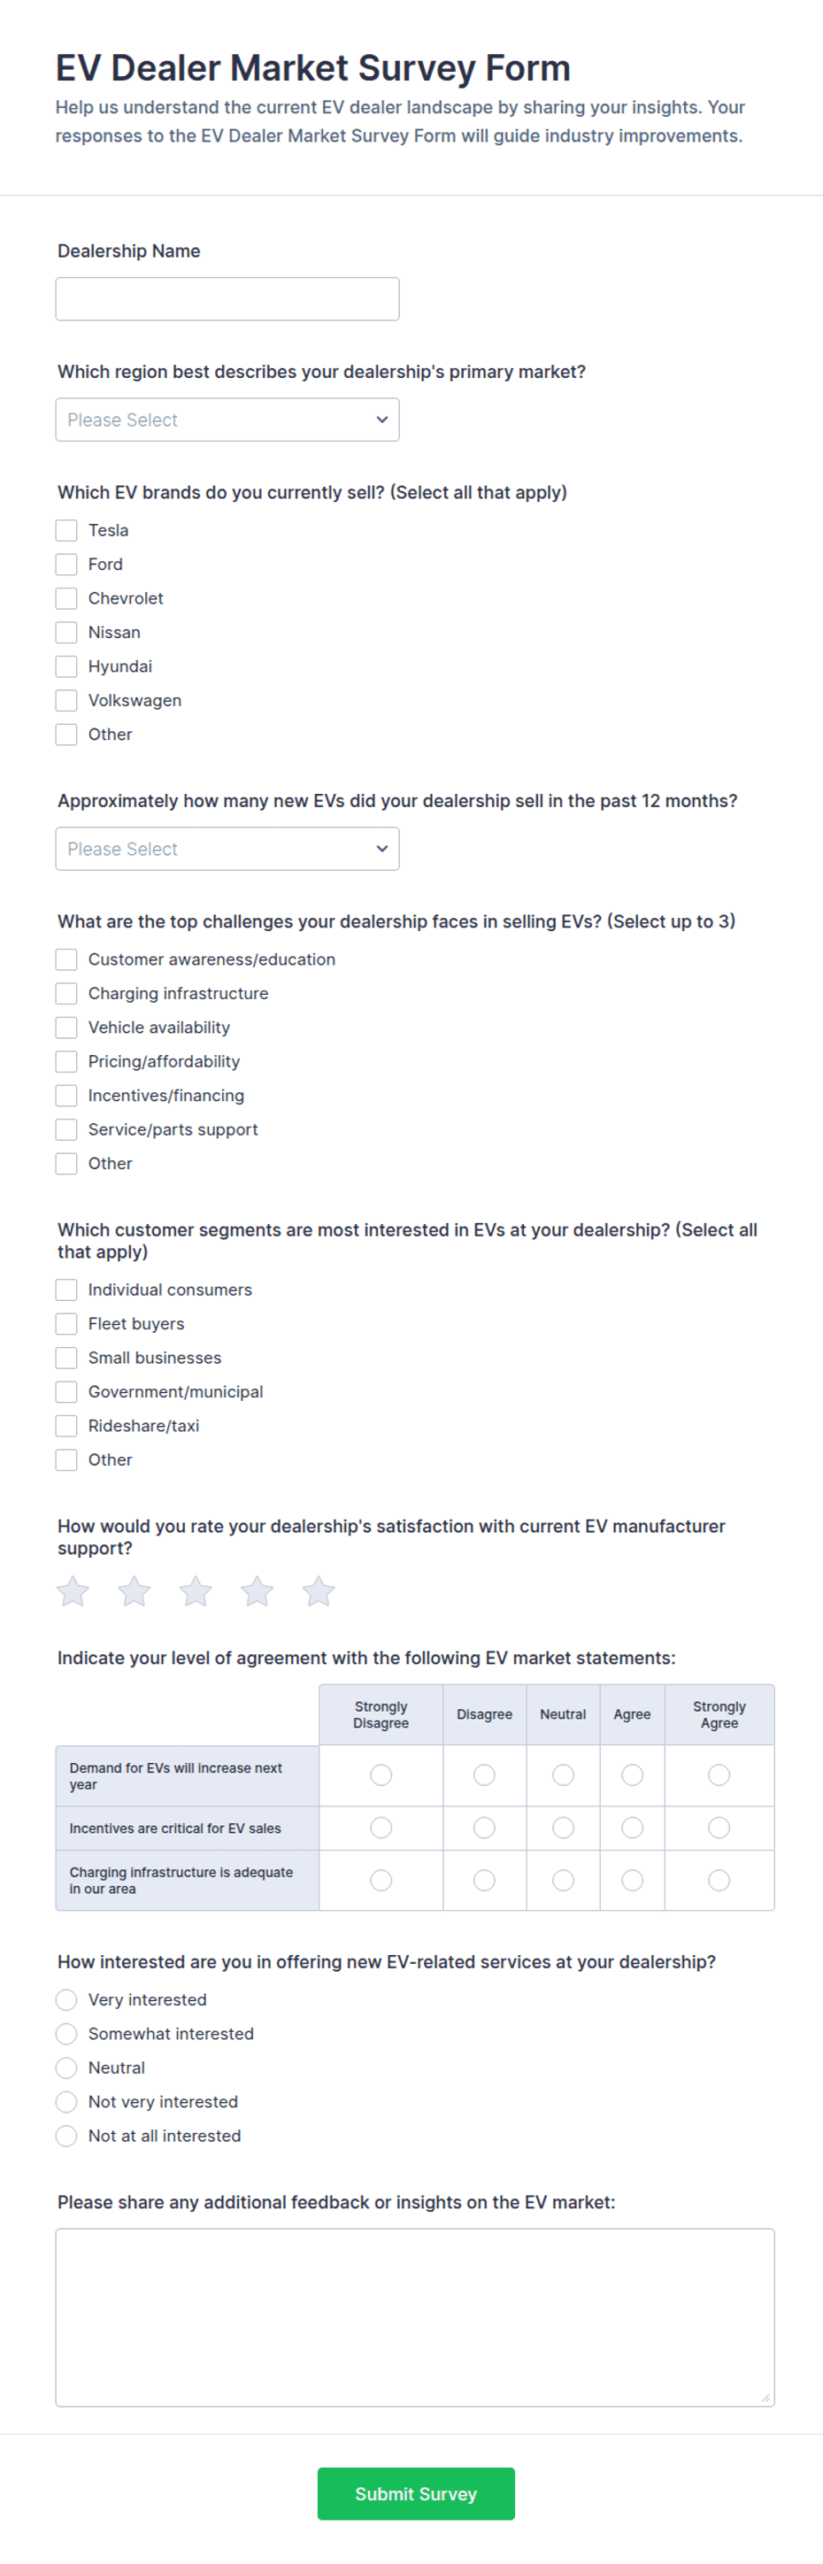Choose Not at all interested option

point(66,2136)
